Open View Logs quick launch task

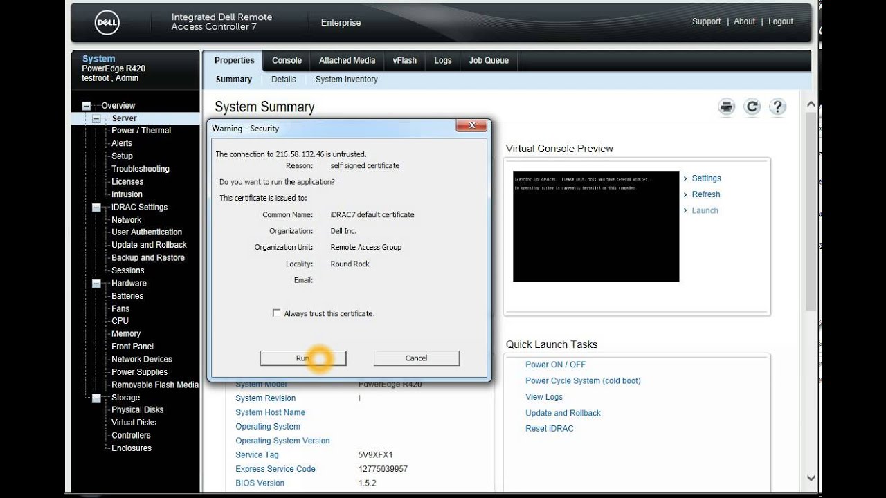click(x=544, y=397)
